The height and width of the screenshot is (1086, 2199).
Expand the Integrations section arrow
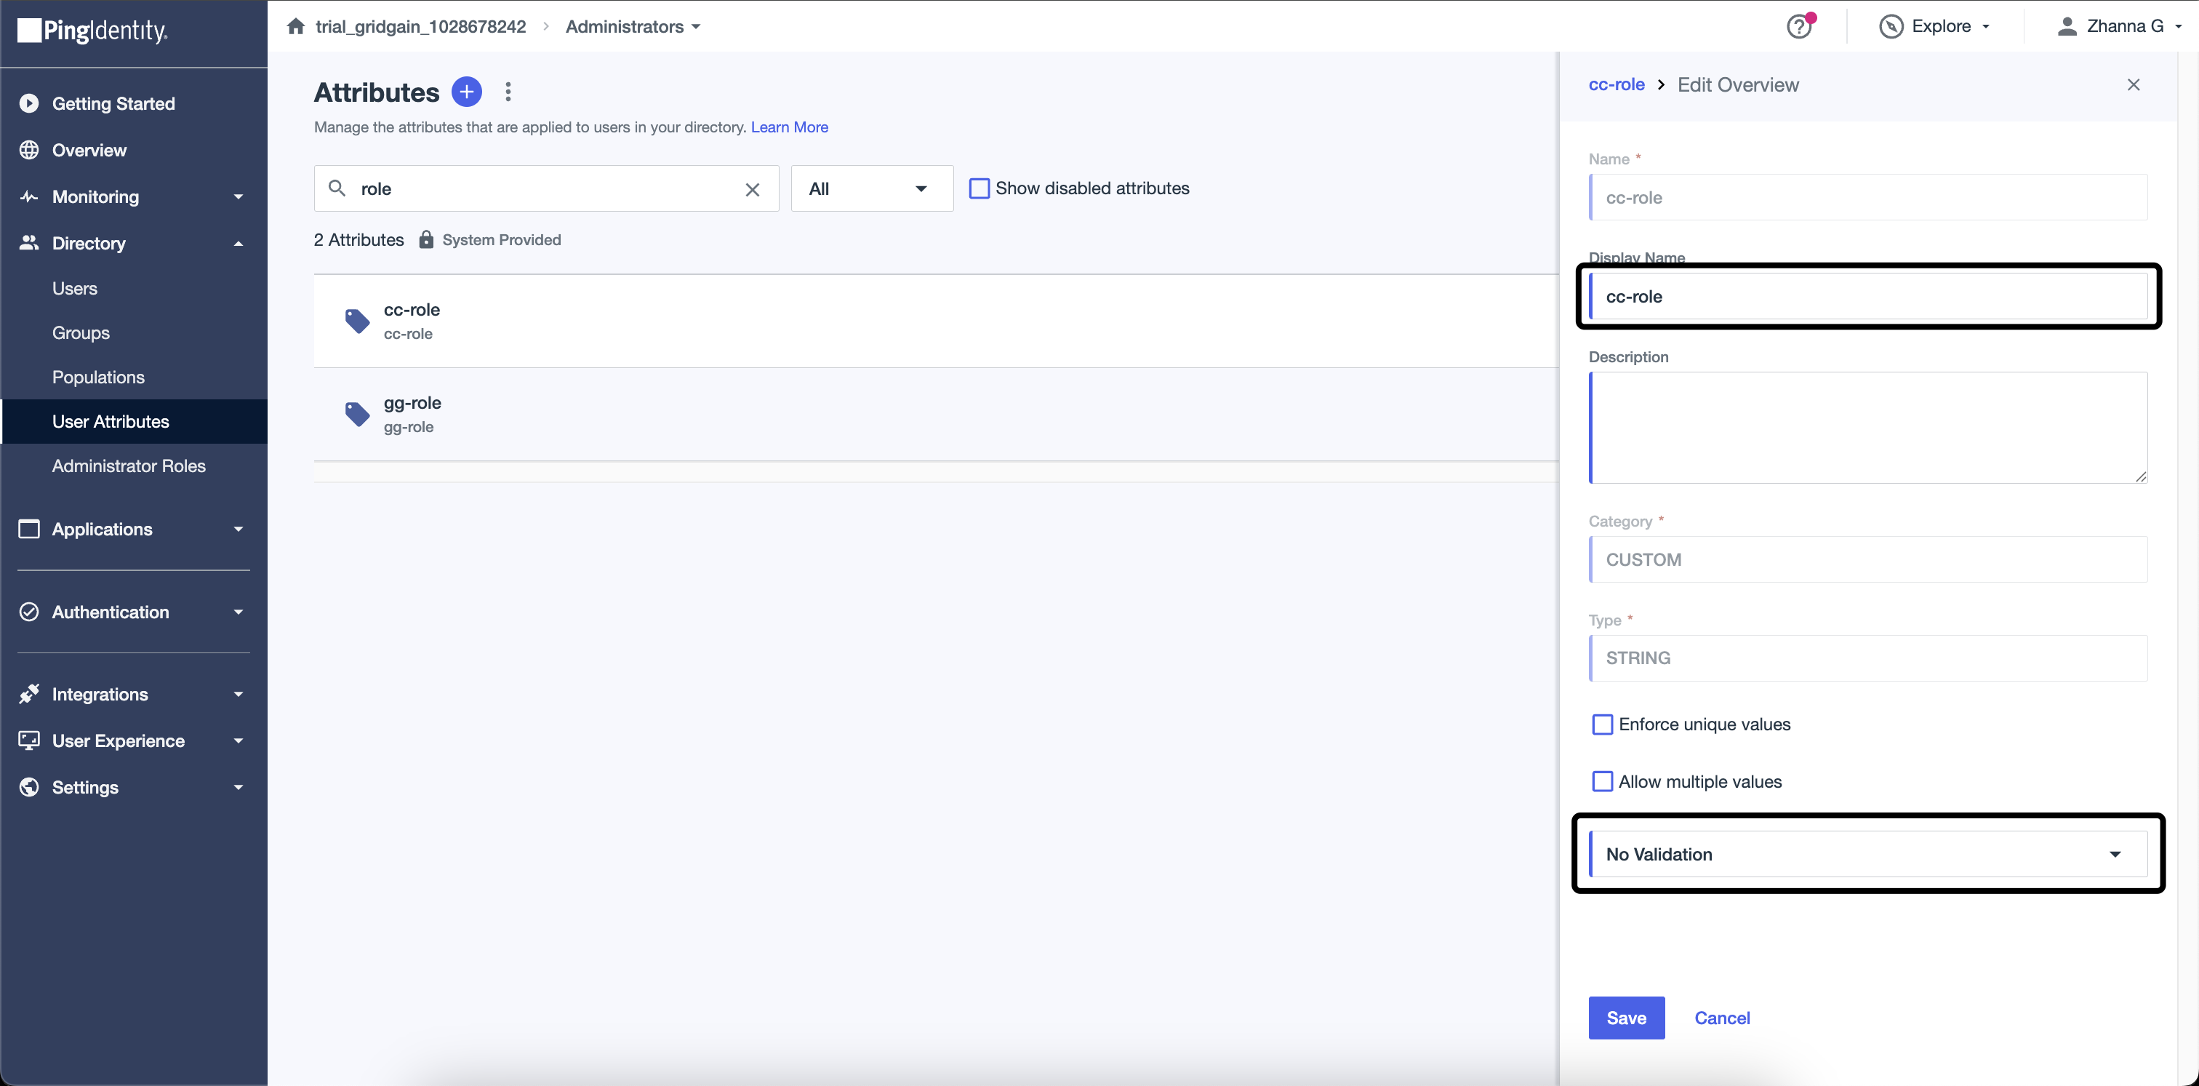point(239,694)
